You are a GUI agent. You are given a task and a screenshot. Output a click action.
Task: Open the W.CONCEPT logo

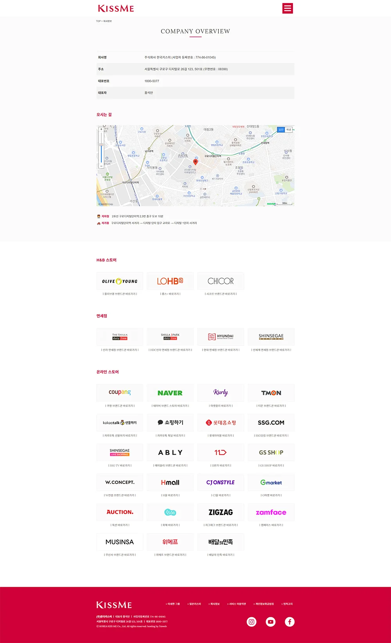[120, 482]
